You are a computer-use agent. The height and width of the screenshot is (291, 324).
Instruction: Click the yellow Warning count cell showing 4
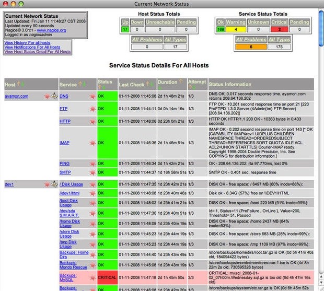click(236, 29)
